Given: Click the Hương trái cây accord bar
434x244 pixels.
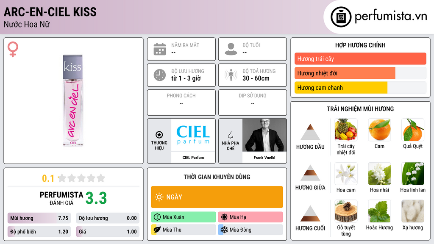Looking at the screenshot, I should point(360,58).
